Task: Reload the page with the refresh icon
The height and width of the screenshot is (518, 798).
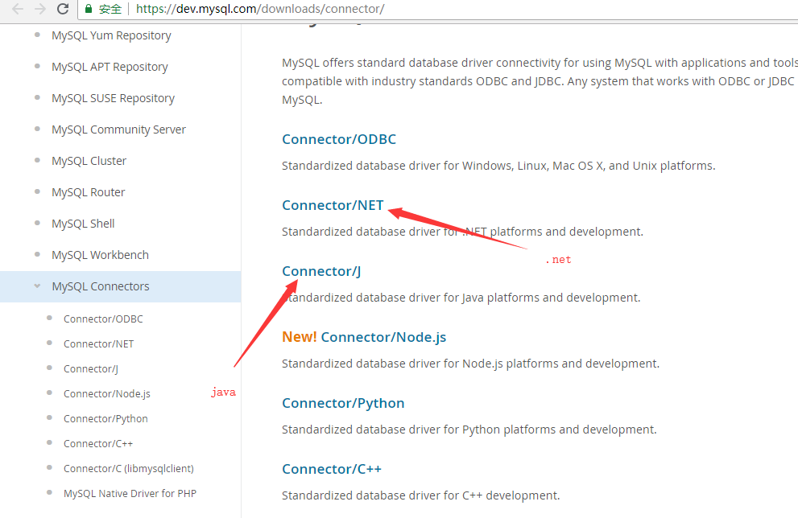Action: pyautogui.click(x=63, y=9)
